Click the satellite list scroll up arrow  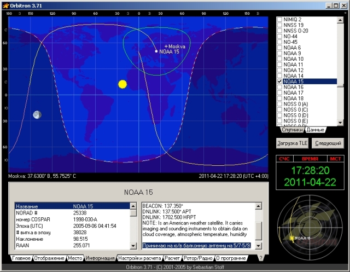click(x=340, y=20)
